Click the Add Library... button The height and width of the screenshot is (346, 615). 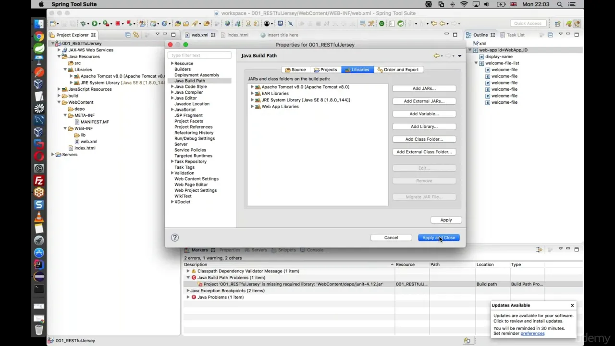coord(424,126)
